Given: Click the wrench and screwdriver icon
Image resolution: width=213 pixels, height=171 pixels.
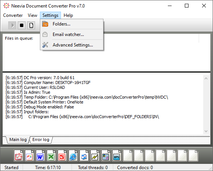Looking at the screenshot, I should point(45,45).
